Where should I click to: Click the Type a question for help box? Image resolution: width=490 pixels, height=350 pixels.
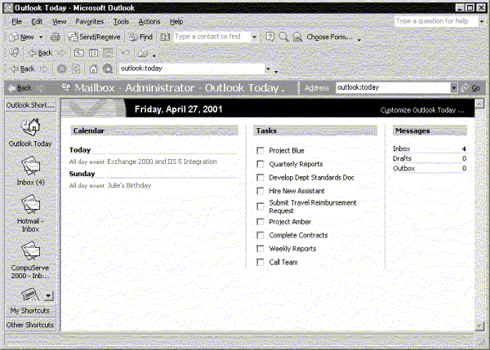pos(436,21)
